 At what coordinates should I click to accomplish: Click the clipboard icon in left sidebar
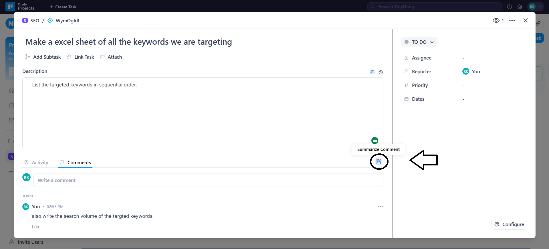(11, 105)
